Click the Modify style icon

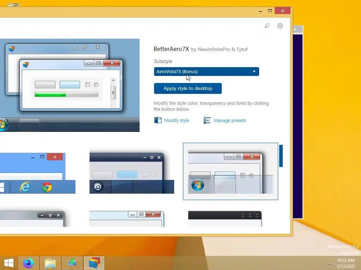(x=158, y=120)
